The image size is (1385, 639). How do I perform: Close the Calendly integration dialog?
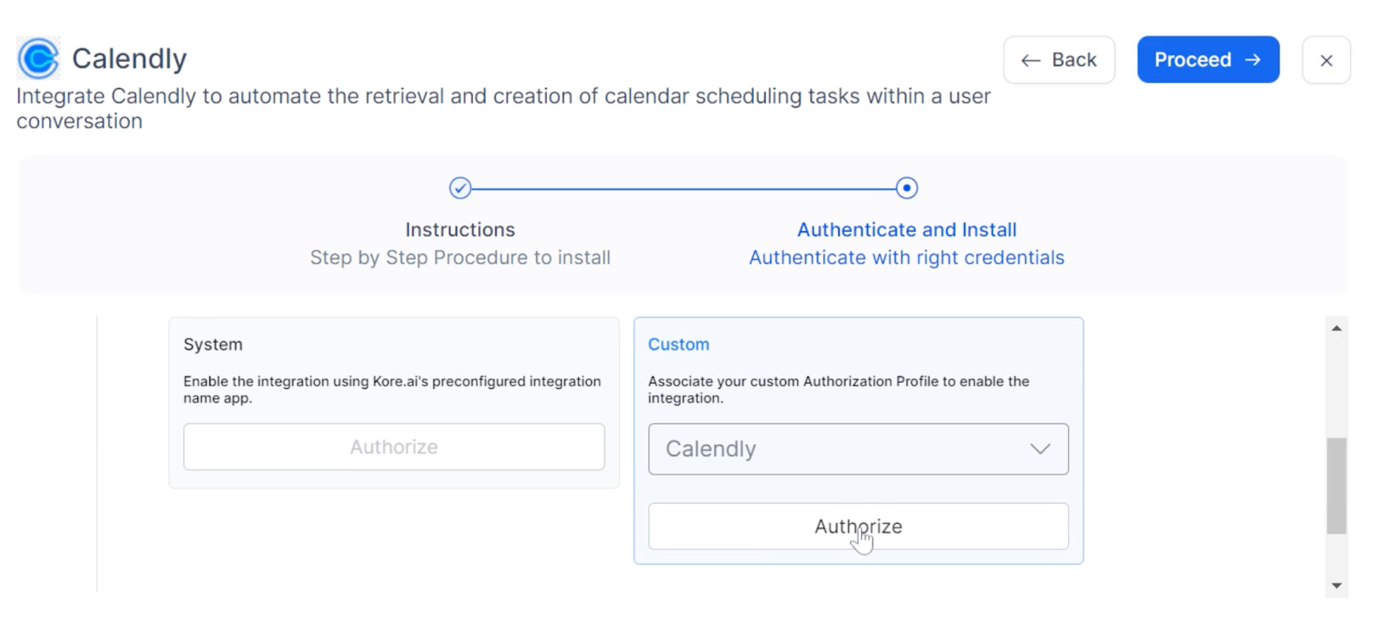click(1326, 60)
